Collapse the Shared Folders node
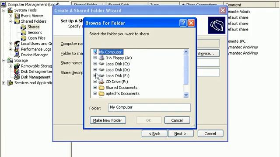280x157 pixels. (x=10, y=21)
